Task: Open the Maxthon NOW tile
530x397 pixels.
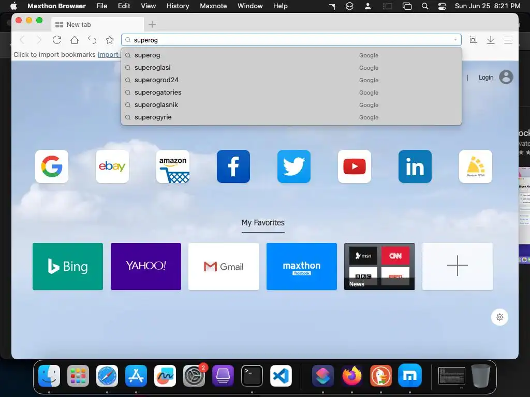Action: [475, 166]
